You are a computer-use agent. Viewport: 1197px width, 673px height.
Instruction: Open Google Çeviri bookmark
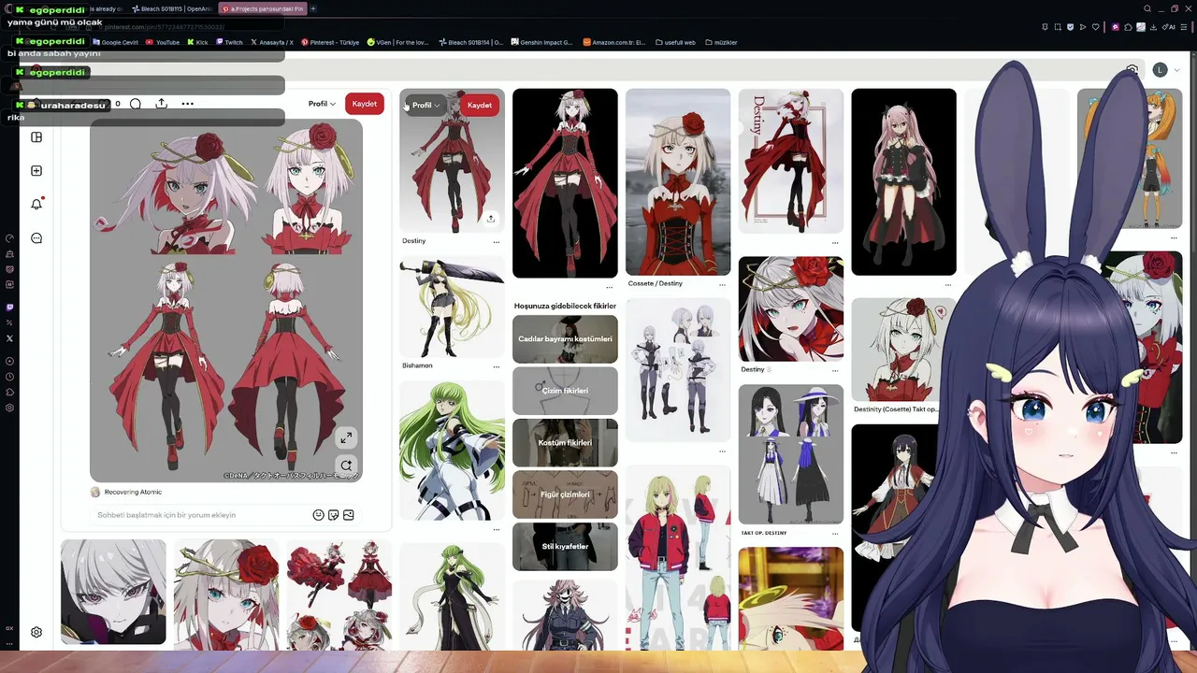point(115,42)
